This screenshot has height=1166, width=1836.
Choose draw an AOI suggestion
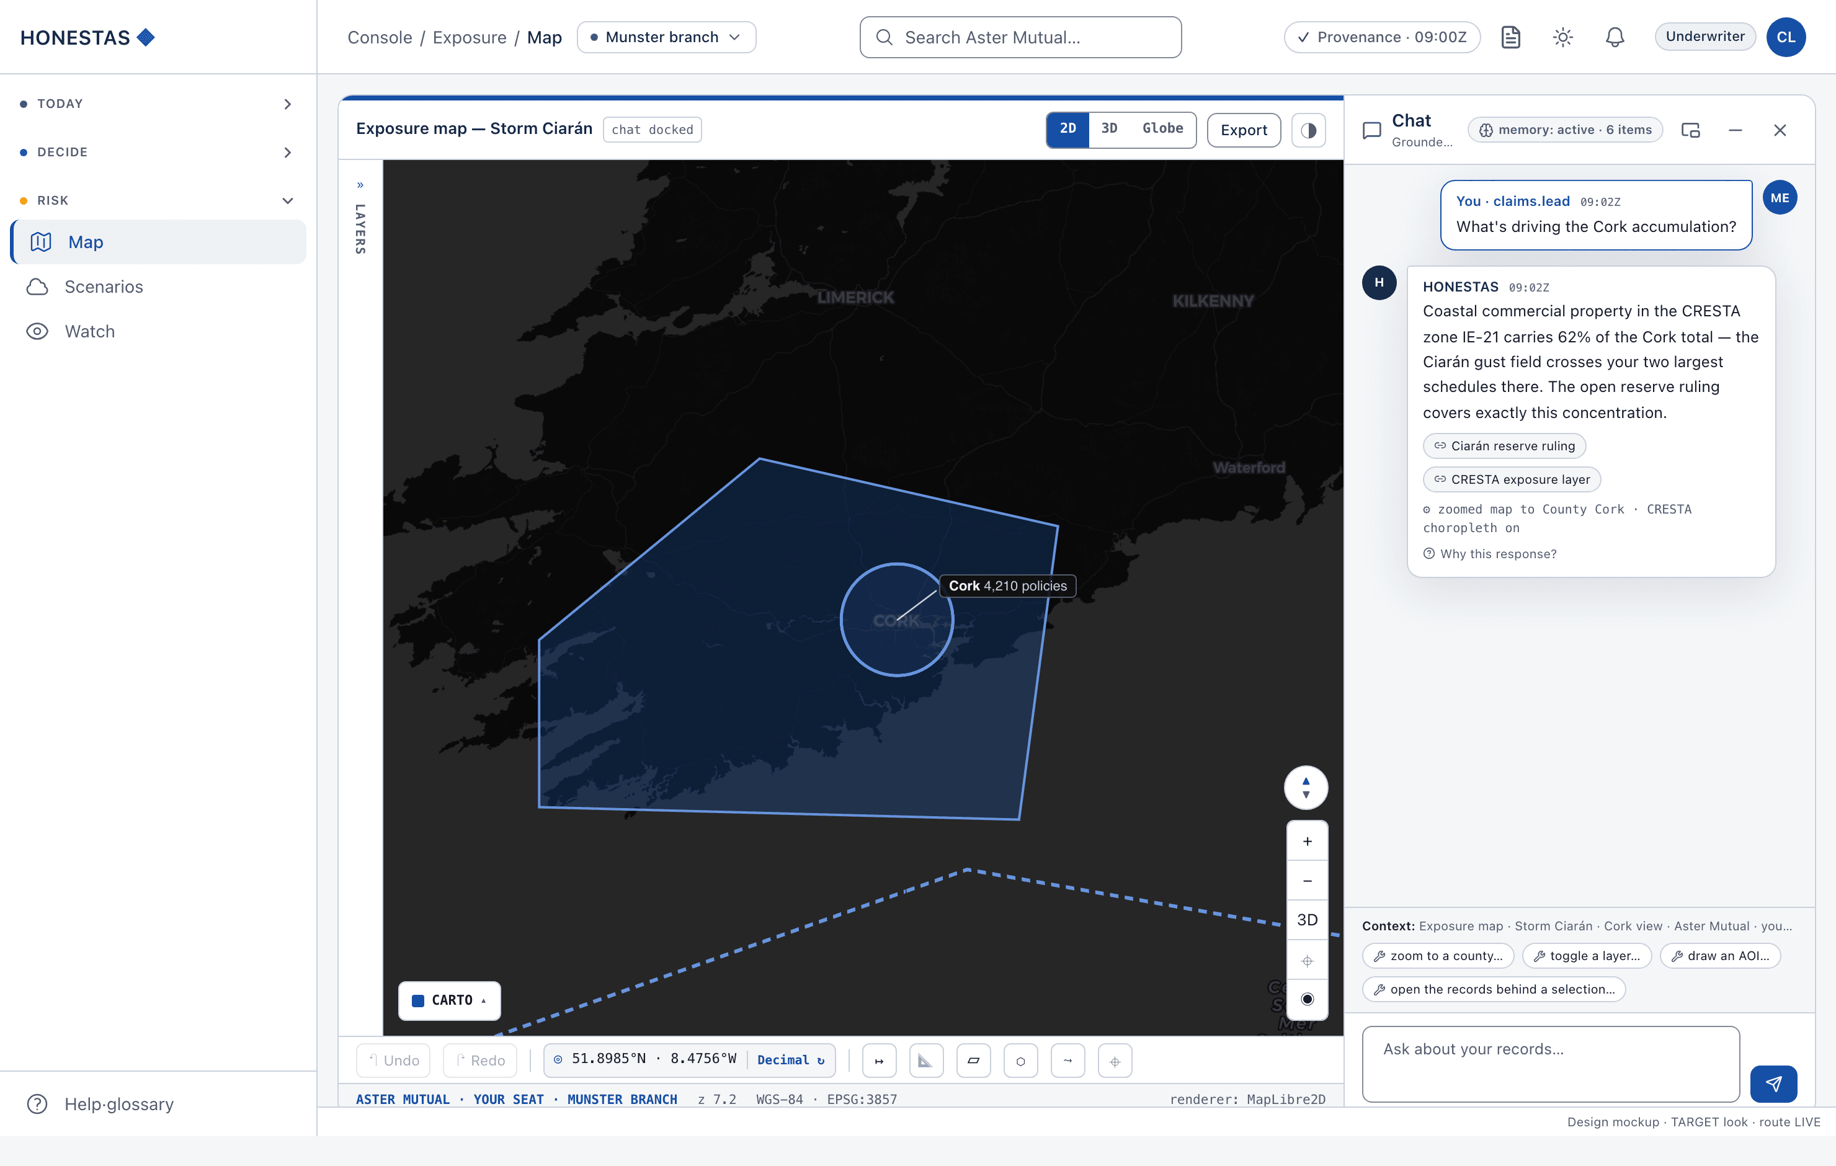(1719, 956)
